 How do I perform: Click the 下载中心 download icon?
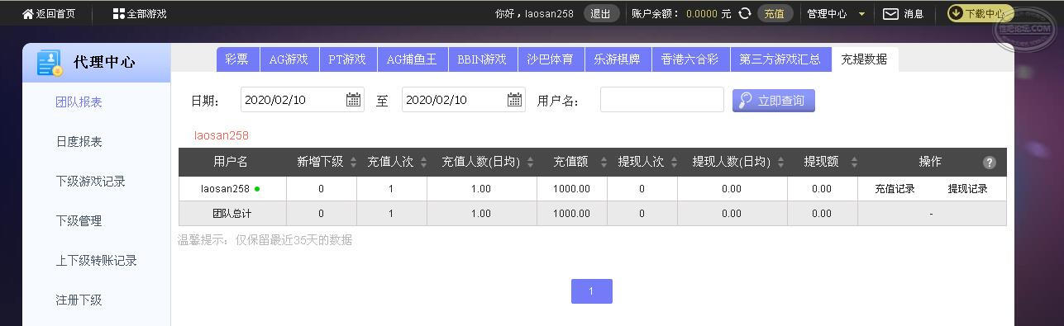pyautogui.click(x=956, y=13)
